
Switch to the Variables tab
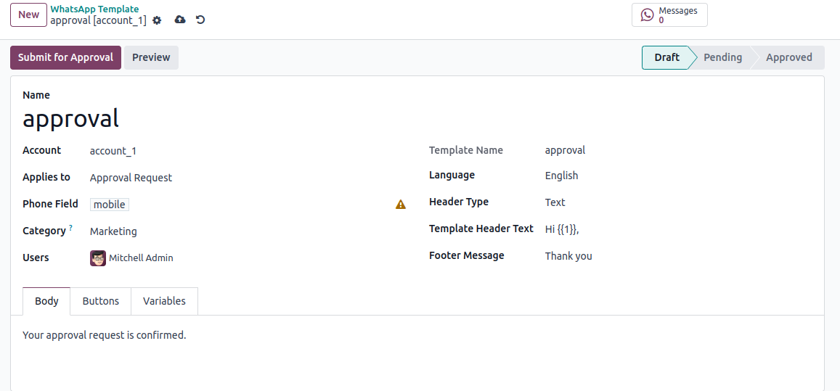click(x=165, y=301)
